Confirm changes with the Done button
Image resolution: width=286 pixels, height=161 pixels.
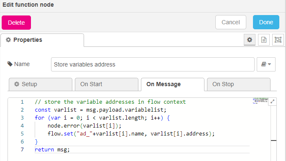coord(266,22)
